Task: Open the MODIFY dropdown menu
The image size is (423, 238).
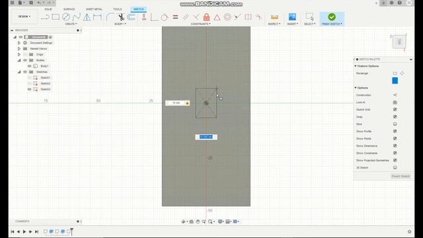Action: coord(120,24)
